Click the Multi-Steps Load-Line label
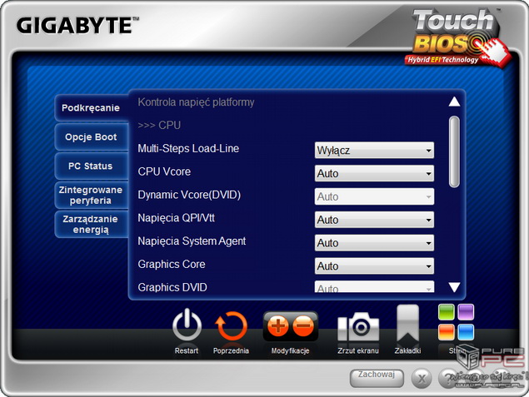The image size is (529, 397). (188, 148)
